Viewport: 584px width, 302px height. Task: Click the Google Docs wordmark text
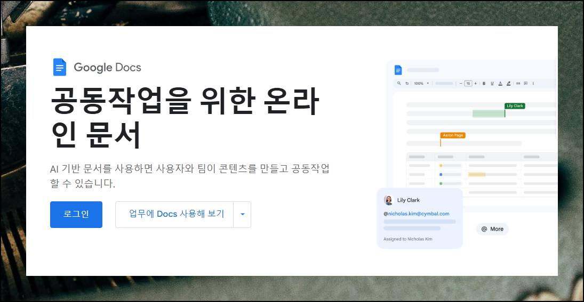107,67
